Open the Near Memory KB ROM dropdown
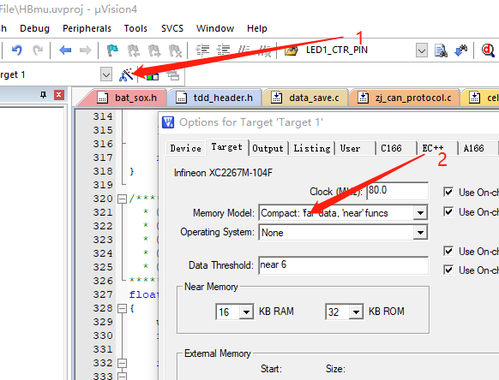499x380 pixels. [356, 312]
